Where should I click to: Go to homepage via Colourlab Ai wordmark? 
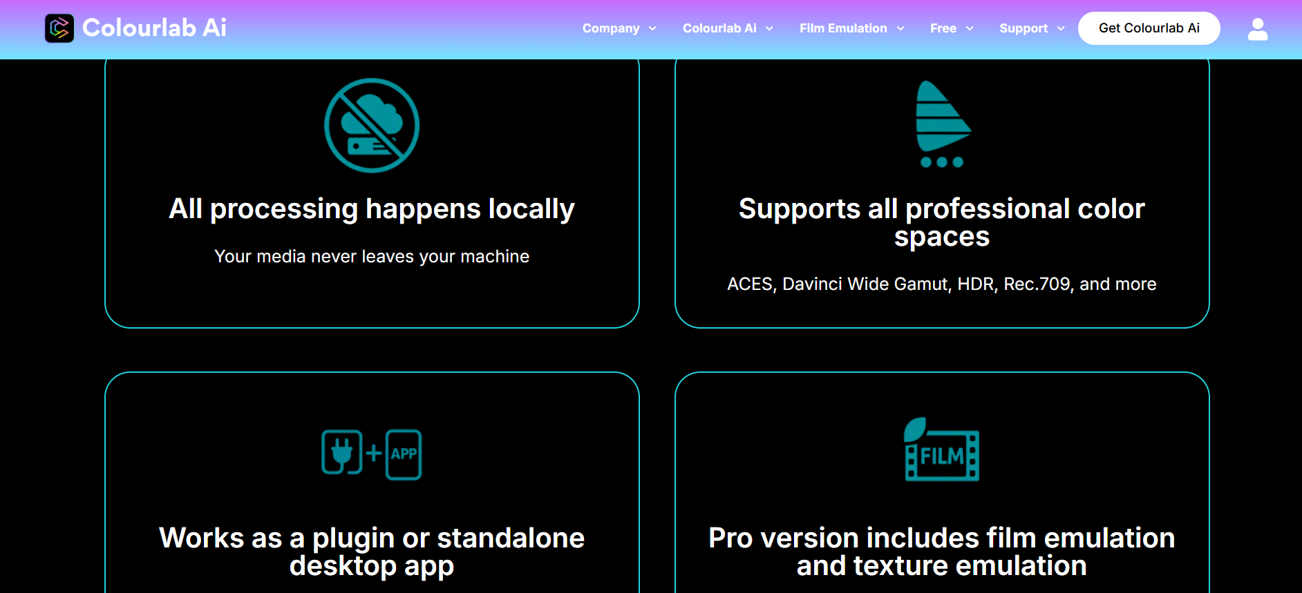coord(154,28)
